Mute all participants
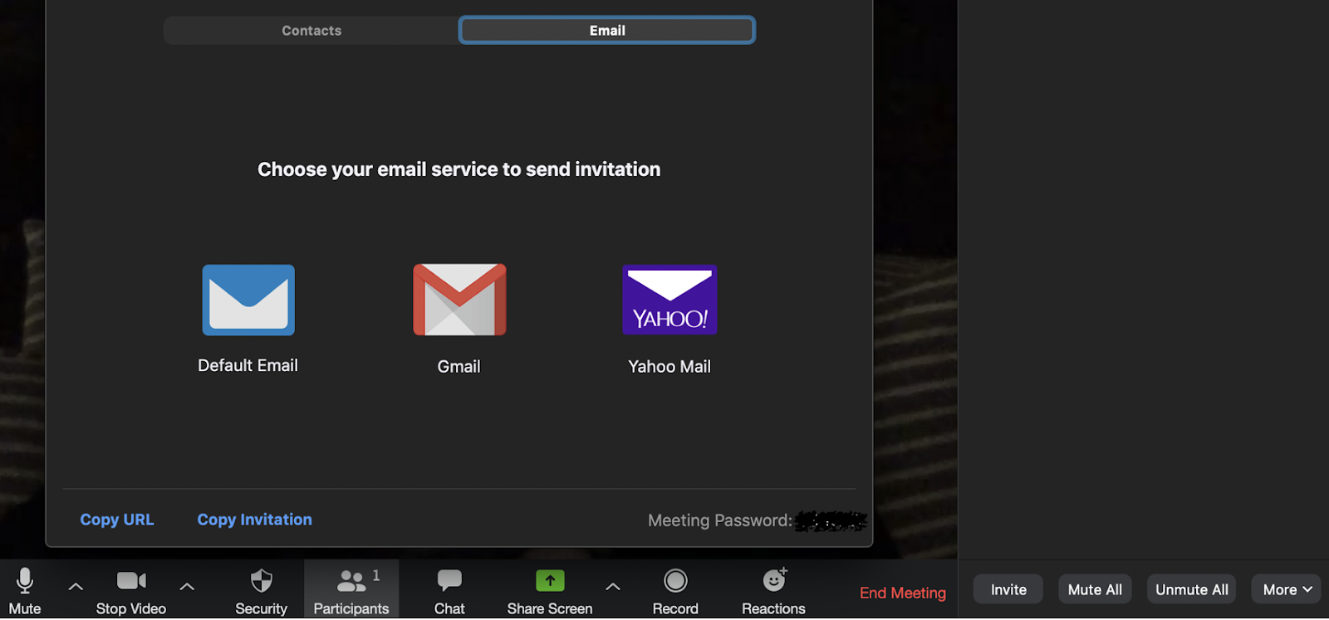The image size is (1329, 620). pos(1095,590)
